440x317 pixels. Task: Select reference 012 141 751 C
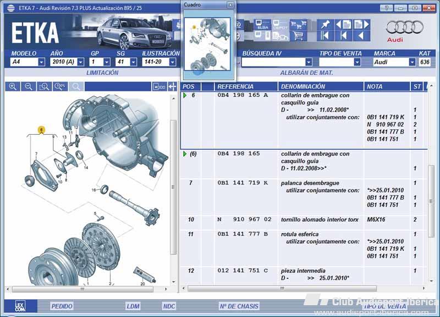(243, 270)
